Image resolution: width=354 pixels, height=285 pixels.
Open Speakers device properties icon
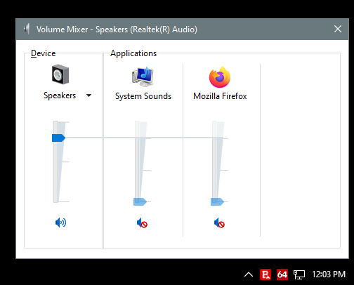[x=60, y=74]
